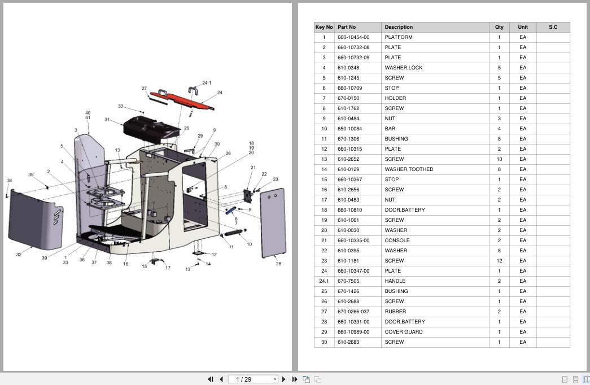
Task: Select part number 610-0030
Action: (348, 230)
